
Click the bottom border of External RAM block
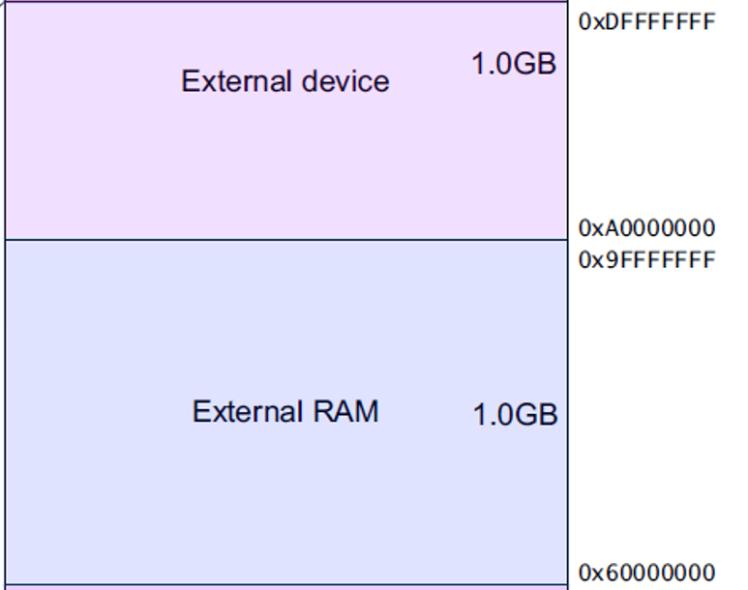[285, 583]
